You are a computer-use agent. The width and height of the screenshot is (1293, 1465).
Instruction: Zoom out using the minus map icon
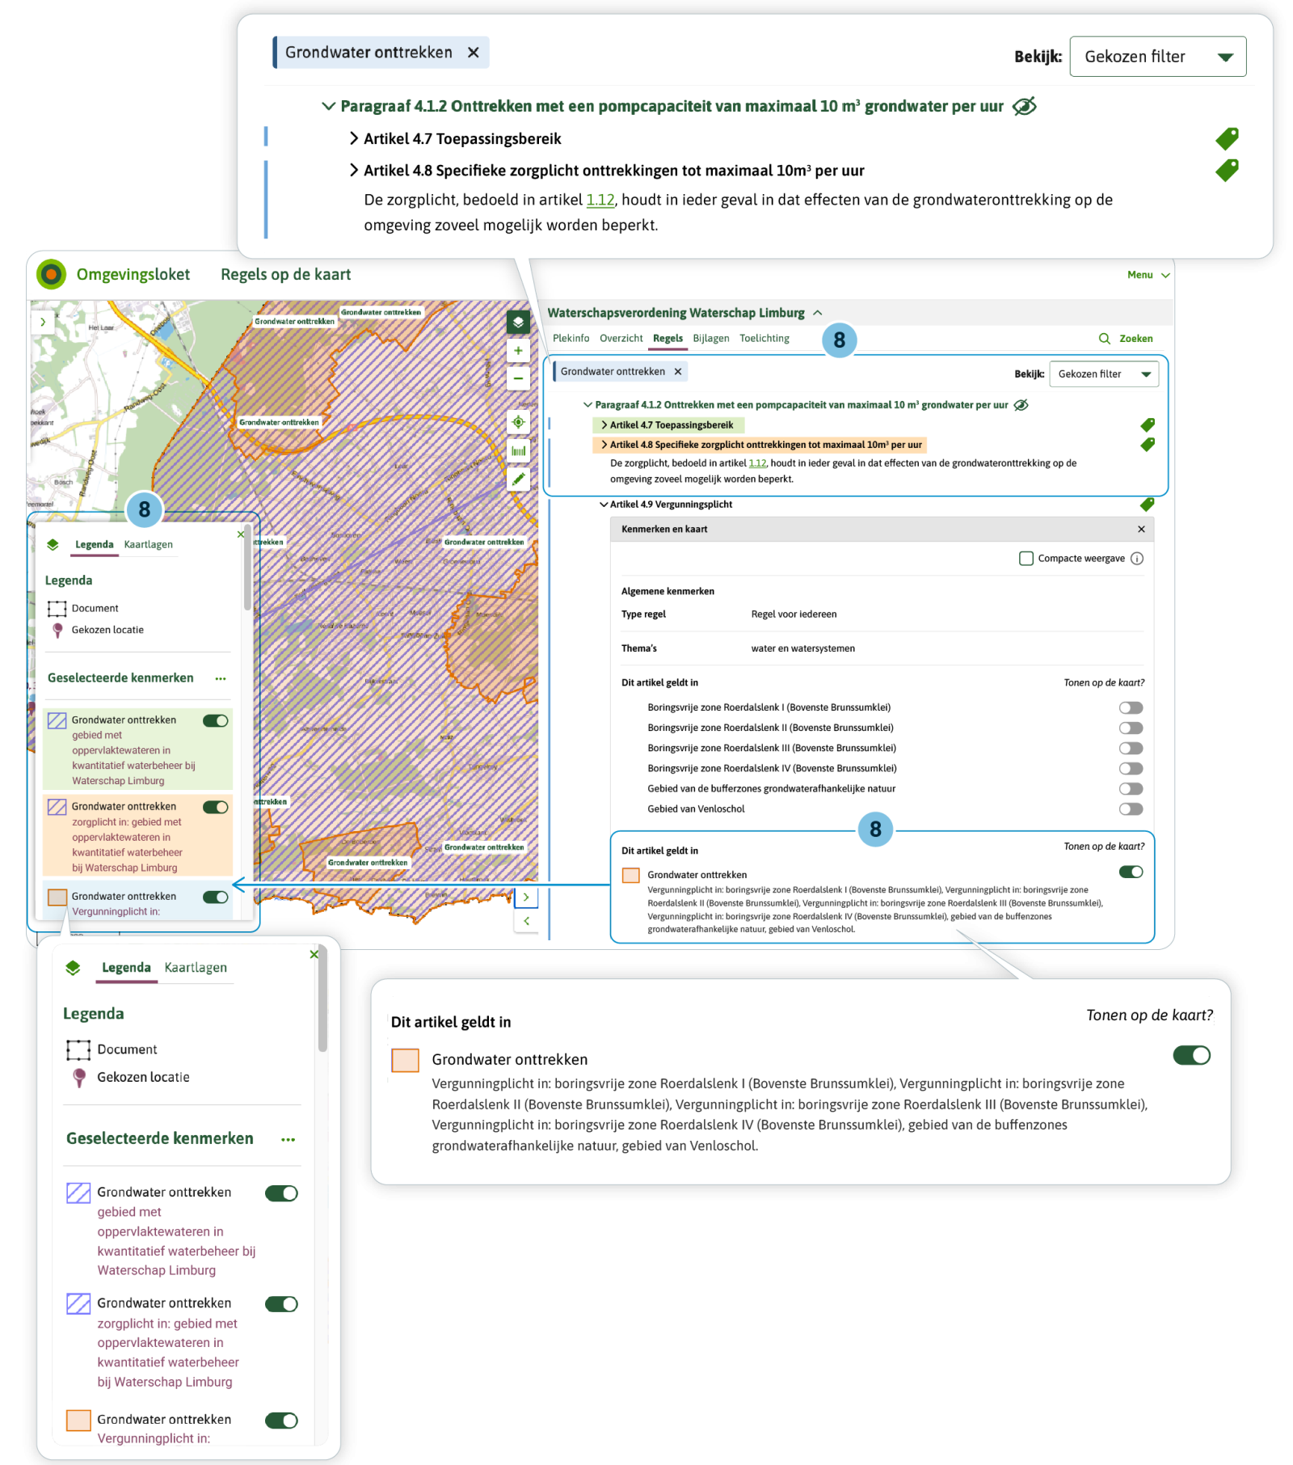(x=517, y=378)
